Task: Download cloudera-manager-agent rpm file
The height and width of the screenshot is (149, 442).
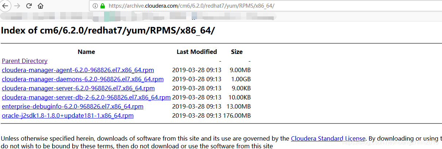Action: pyautogui.click(x=78, y=70)
